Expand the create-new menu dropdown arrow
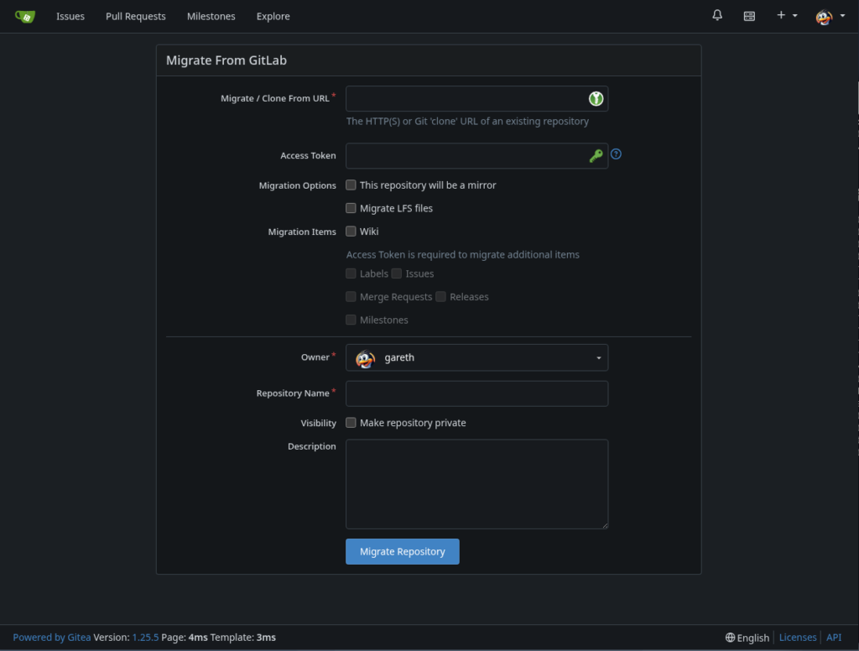The height and width of the screenshot is (651, 859). point(794,16)
